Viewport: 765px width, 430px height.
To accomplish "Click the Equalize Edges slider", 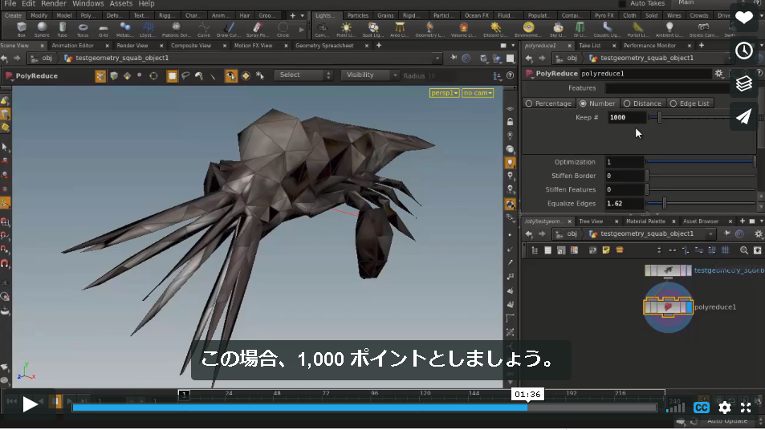I will [x=701, y=203].
